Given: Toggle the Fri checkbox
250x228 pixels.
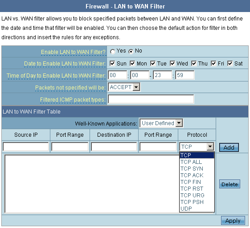Looking at the screenshot, I should click(213, 63).
